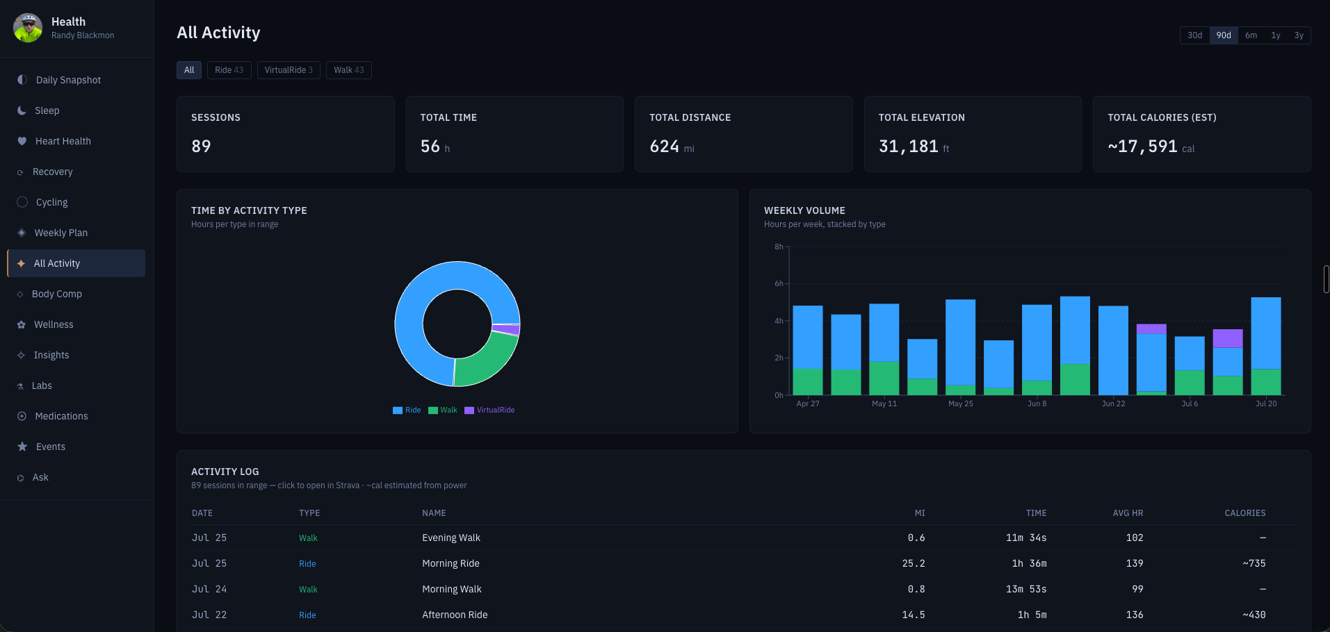Filter activities by Ride 43
The width and height of the screenshot is (1330, 632).
tap(229, 70)
